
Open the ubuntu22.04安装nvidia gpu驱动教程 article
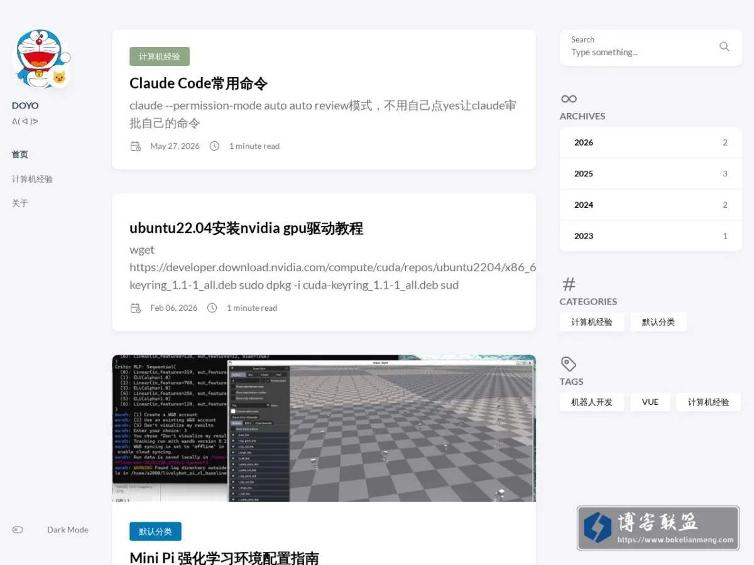(x=246, y=229)
